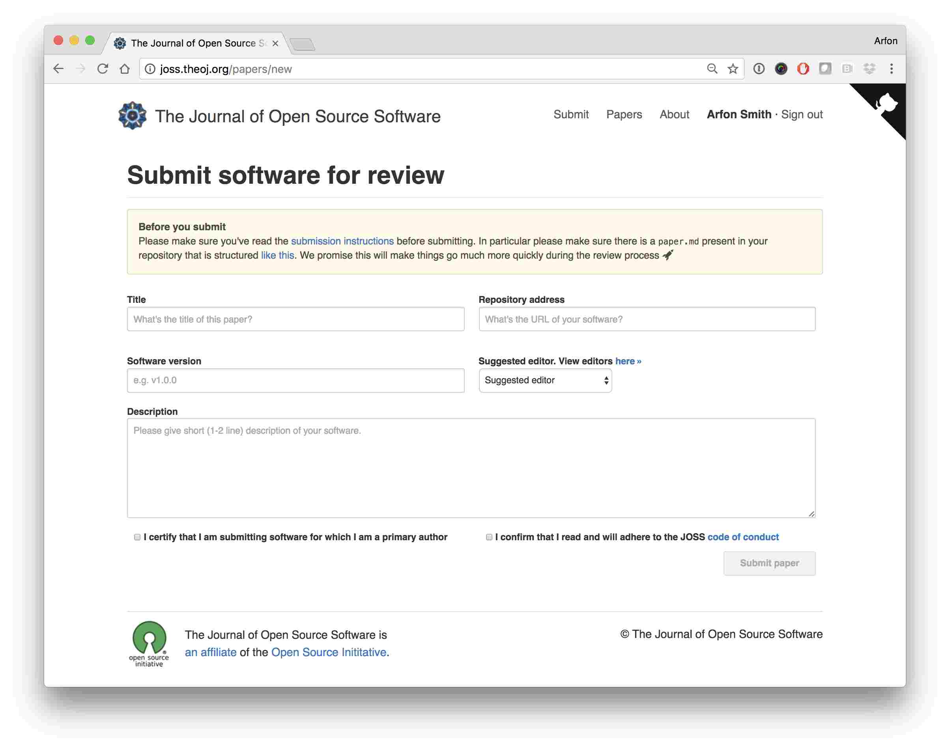The height and width of the screenshot is (750, 950).
Task: Click the red hand blocker extension icon
Action: 803,69
